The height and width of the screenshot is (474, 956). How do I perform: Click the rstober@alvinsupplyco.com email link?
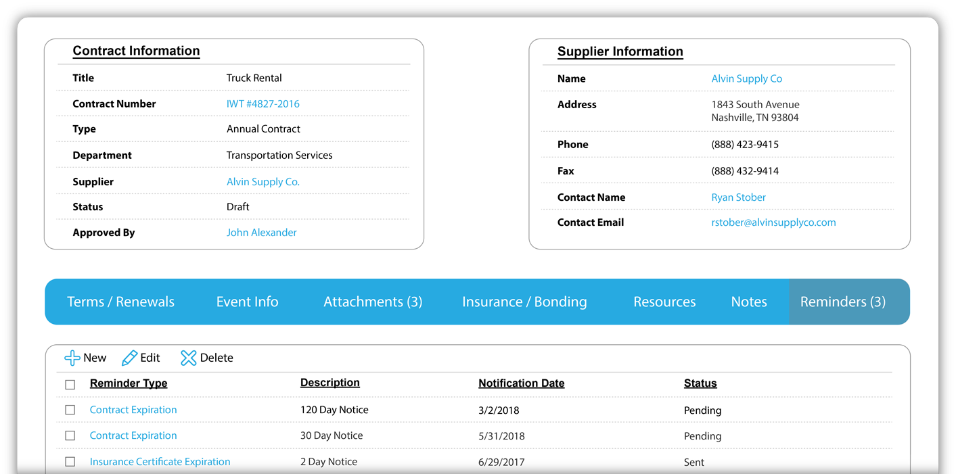[773, 222]
